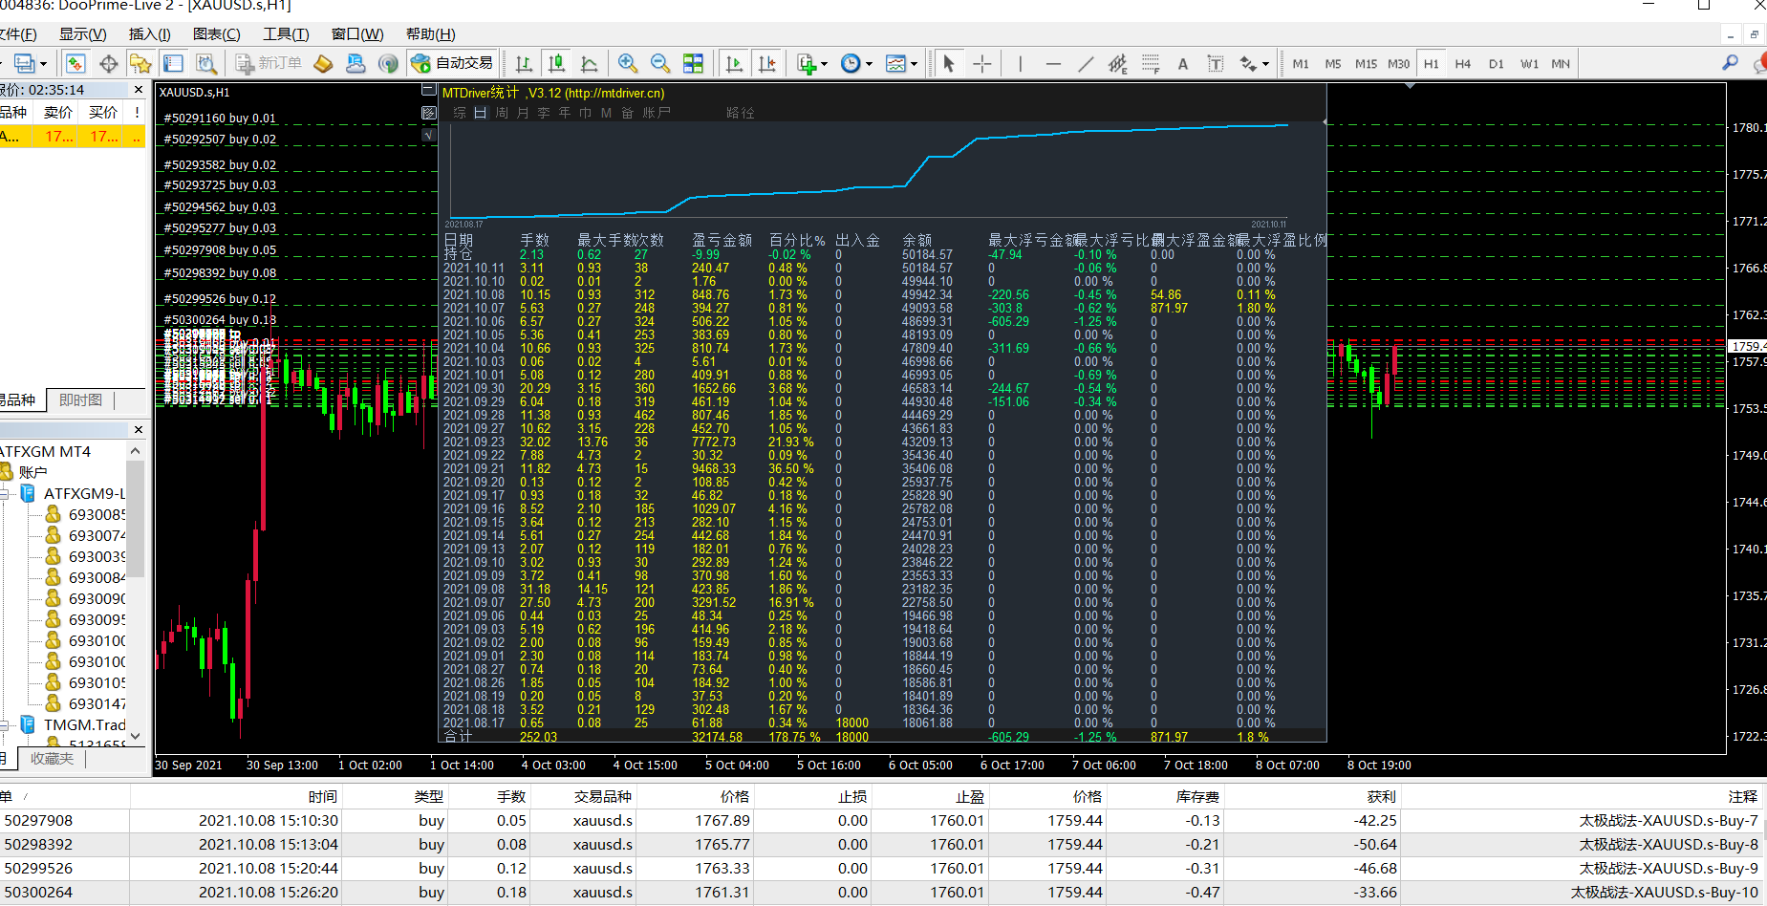Click the tile windows icon
Image resolution: width=1767 pixels, height=906 pixels.
[x=694, y=64]
